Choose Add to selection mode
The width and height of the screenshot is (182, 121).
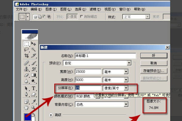tap(40, 17)
